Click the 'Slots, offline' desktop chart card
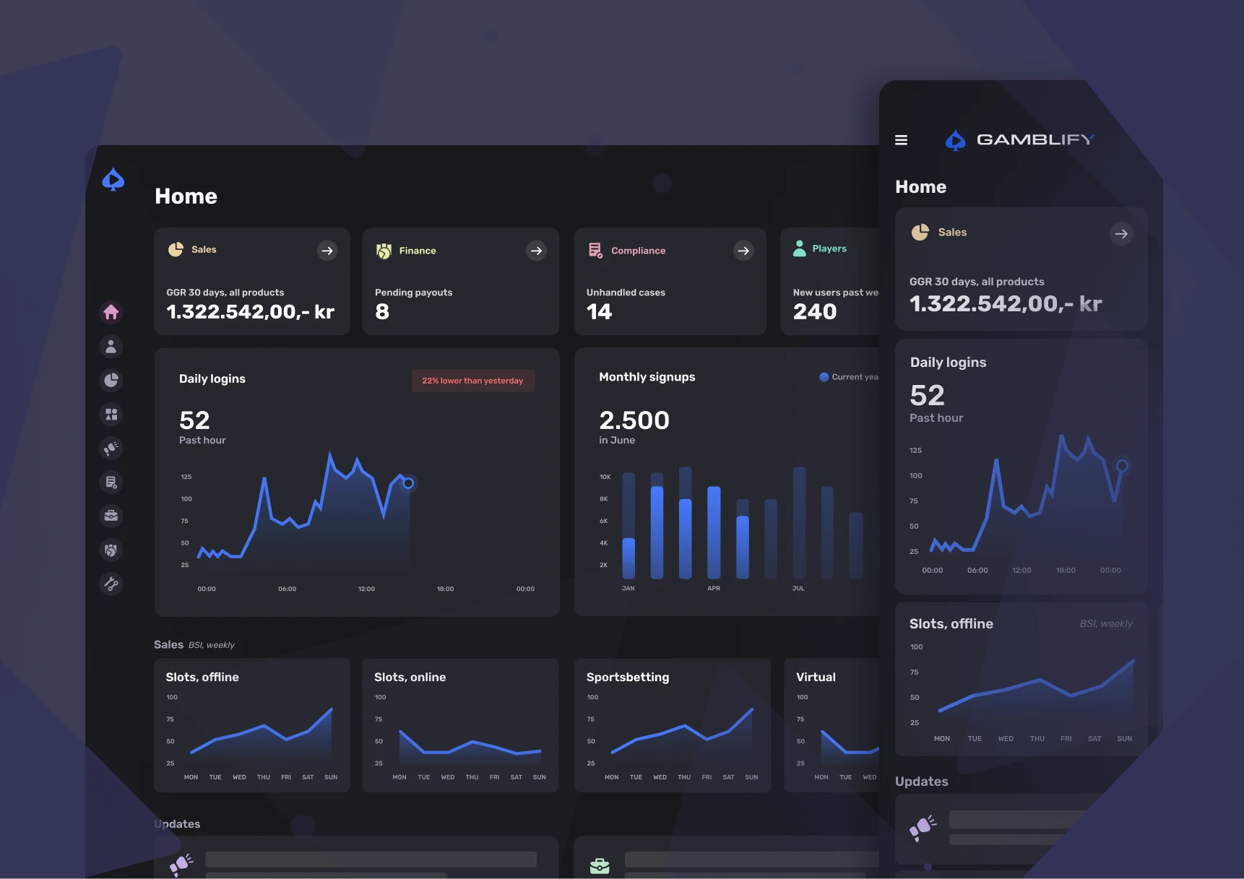1244x879 pixels. pyautogui.click(x=252, y=725)
